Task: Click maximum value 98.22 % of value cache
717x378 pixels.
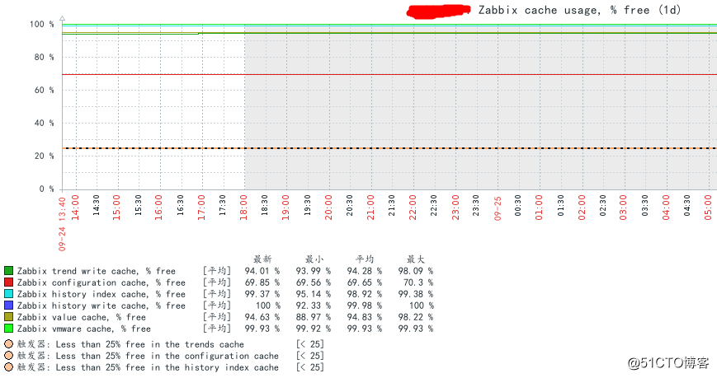Action: pyautogui.click(x=416, y=317)
